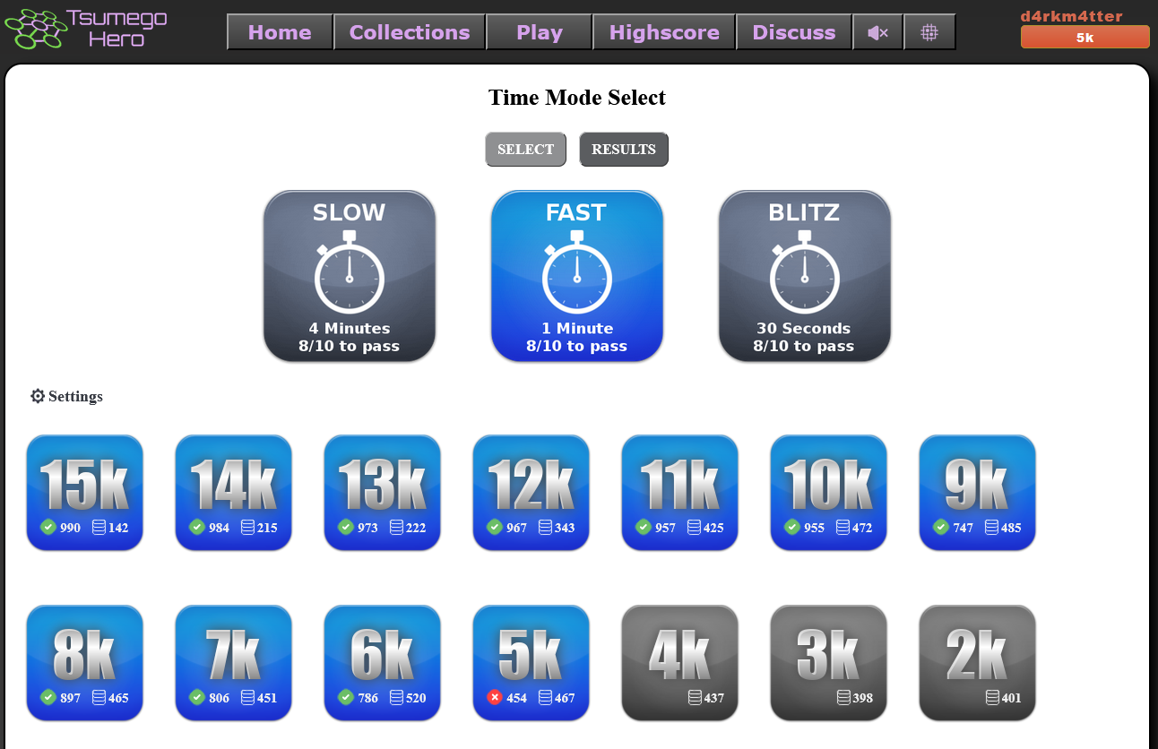Switch to the RESULTS tab
The image size is (1158, 749).
[624, 150]
